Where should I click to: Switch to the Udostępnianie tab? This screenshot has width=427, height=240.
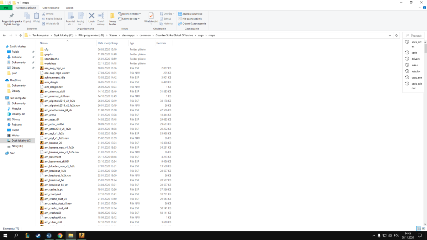[x=51, y=7]
